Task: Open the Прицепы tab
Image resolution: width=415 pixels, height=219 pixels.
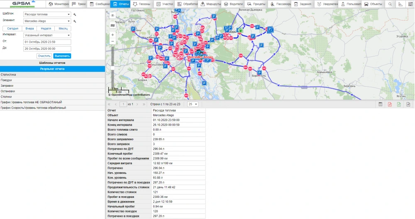Action: tap(256, 4)
